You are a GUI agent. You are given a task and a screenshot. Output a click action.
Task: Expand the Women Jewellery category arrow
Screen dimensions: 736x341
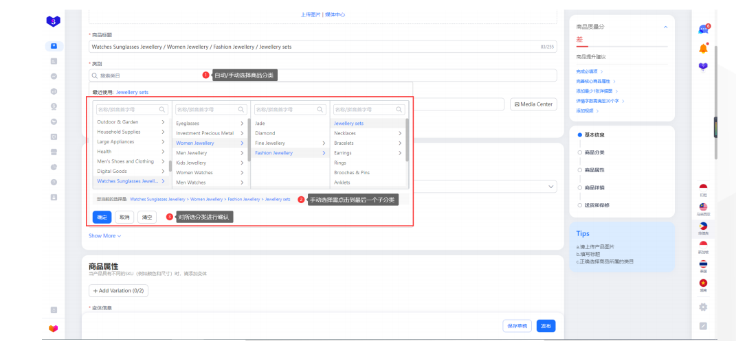coord(242,143)
